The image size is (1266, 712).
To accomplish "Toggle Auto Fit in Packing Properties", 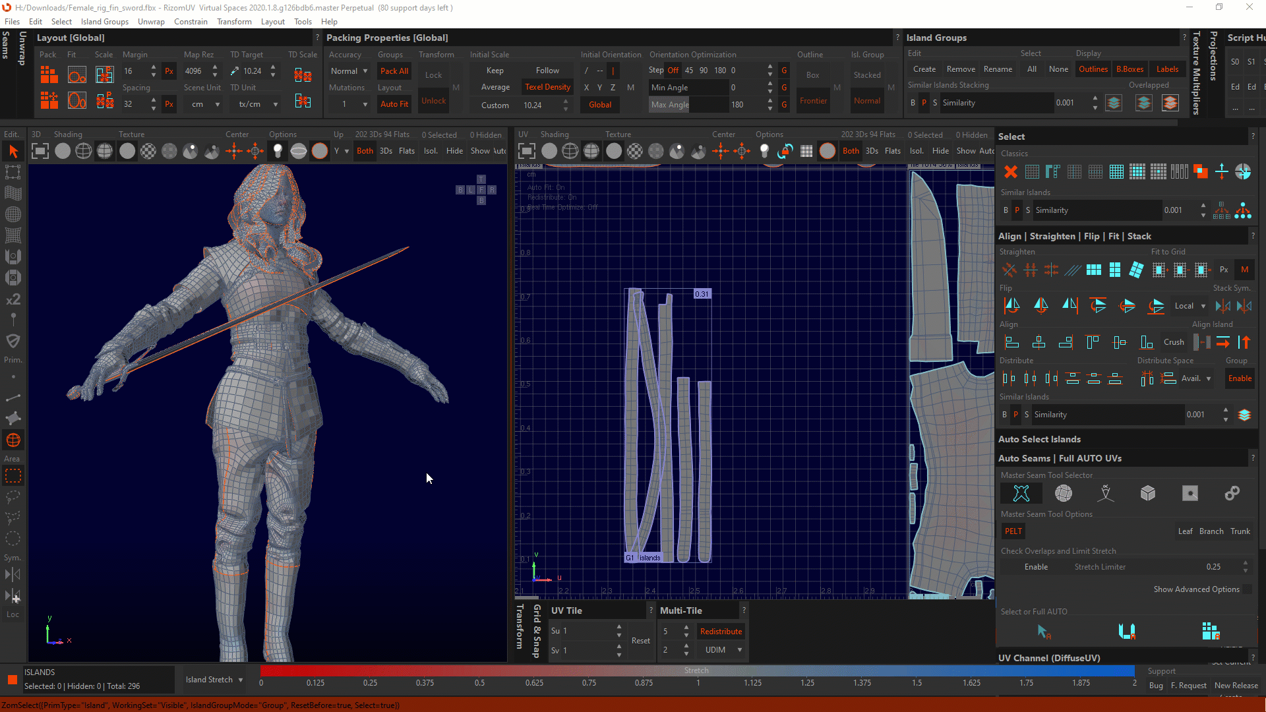I will pos(394,104).
